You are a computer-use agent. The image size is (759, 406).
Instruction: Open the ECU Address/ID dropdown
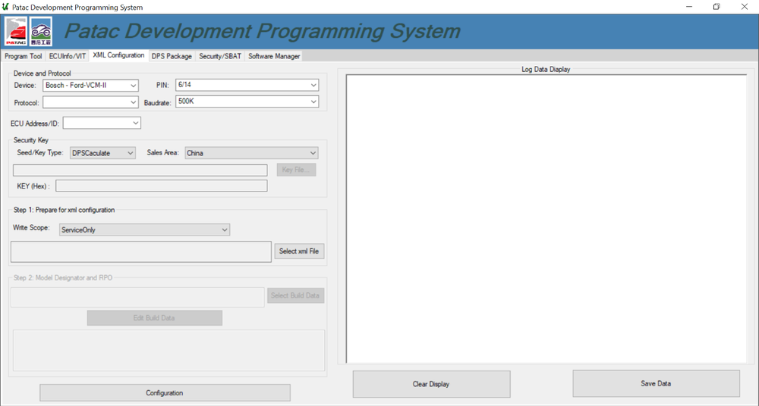click(x=102, y=123)
